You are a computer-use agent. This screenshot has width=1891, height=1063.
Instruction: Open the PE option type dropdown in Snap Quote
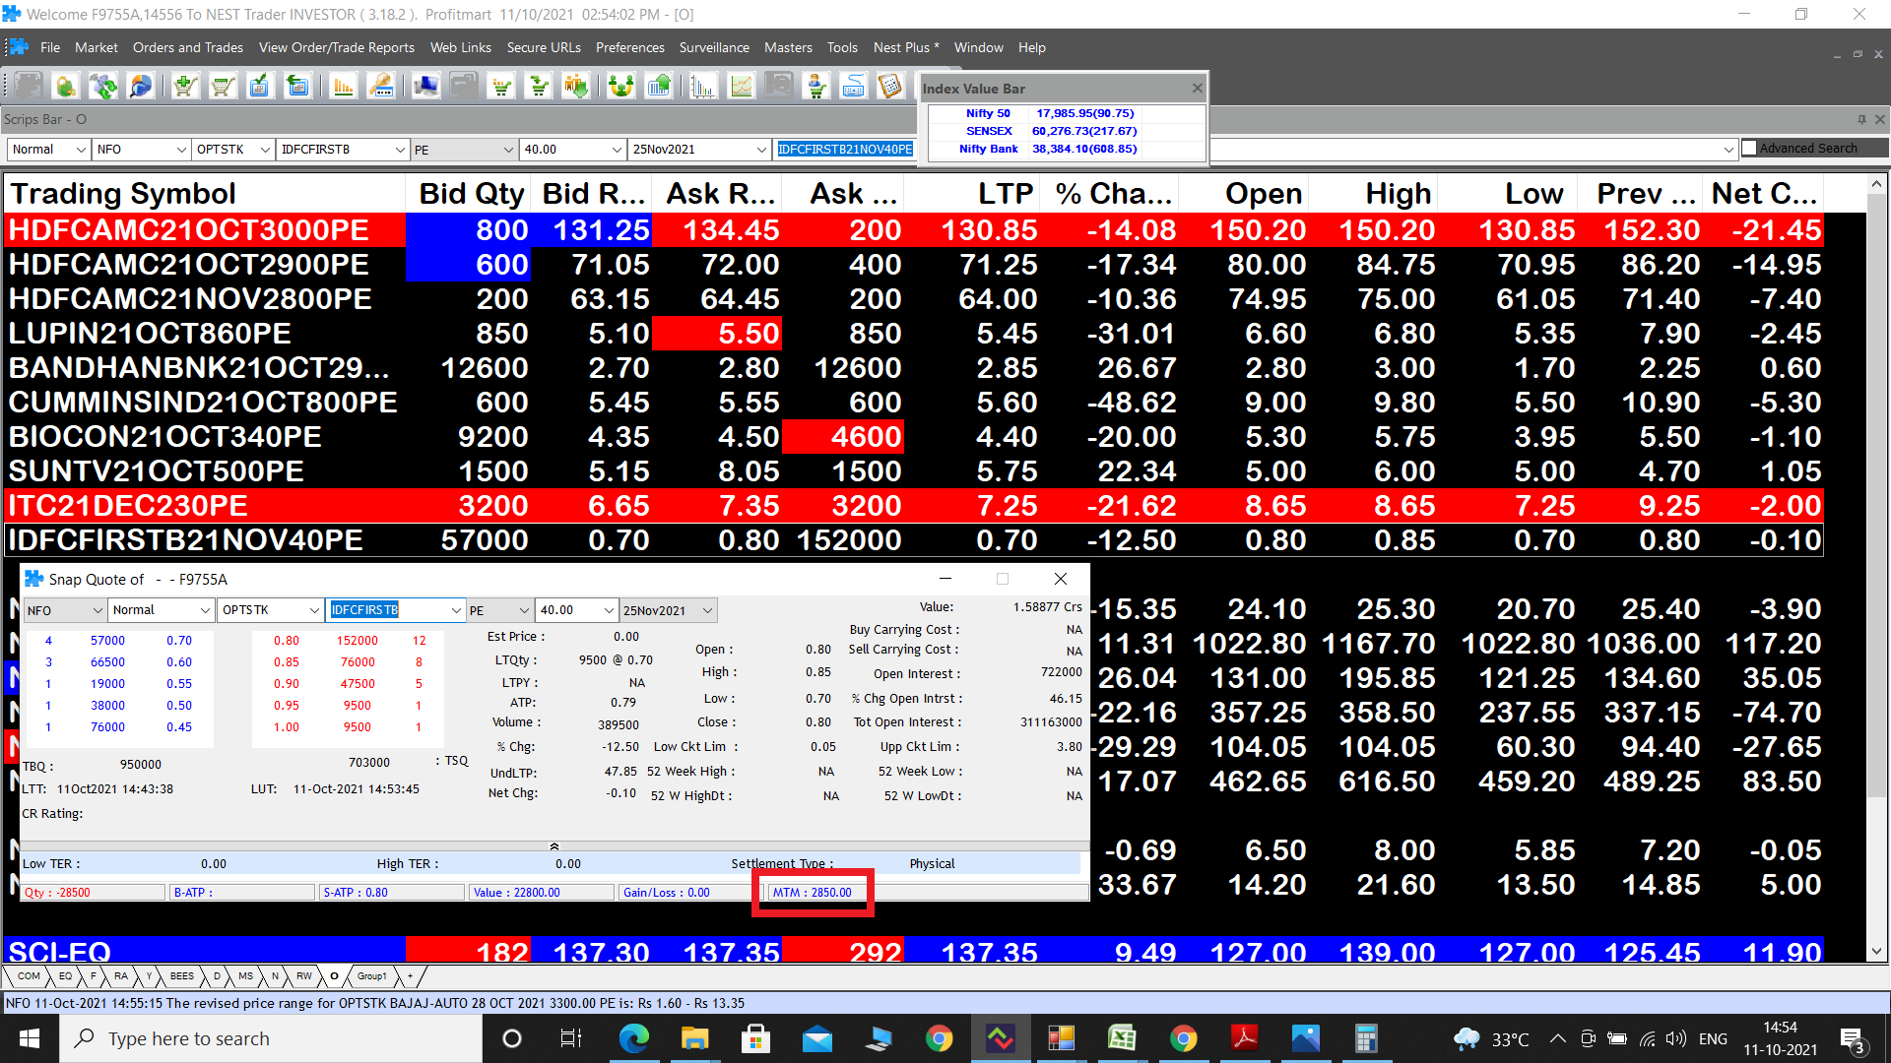(x=498, y=610)
